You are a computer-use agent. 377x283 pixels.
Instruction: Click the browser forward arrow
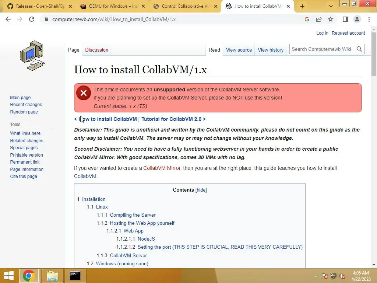(20, 19)
